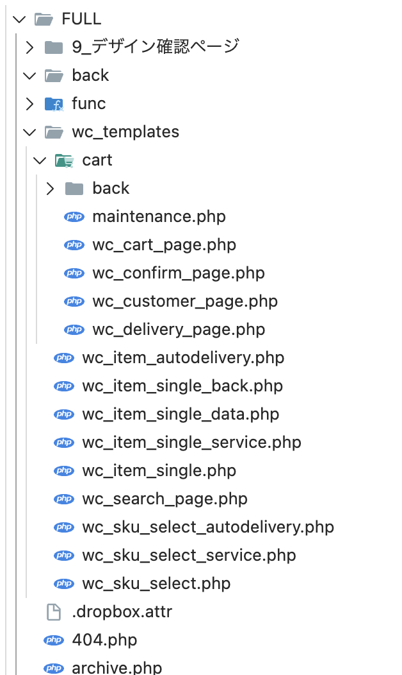Collapse the cart folder chevron
Image resolution: width=402 pixels, height=675 pixels.
tap(39, 160)
